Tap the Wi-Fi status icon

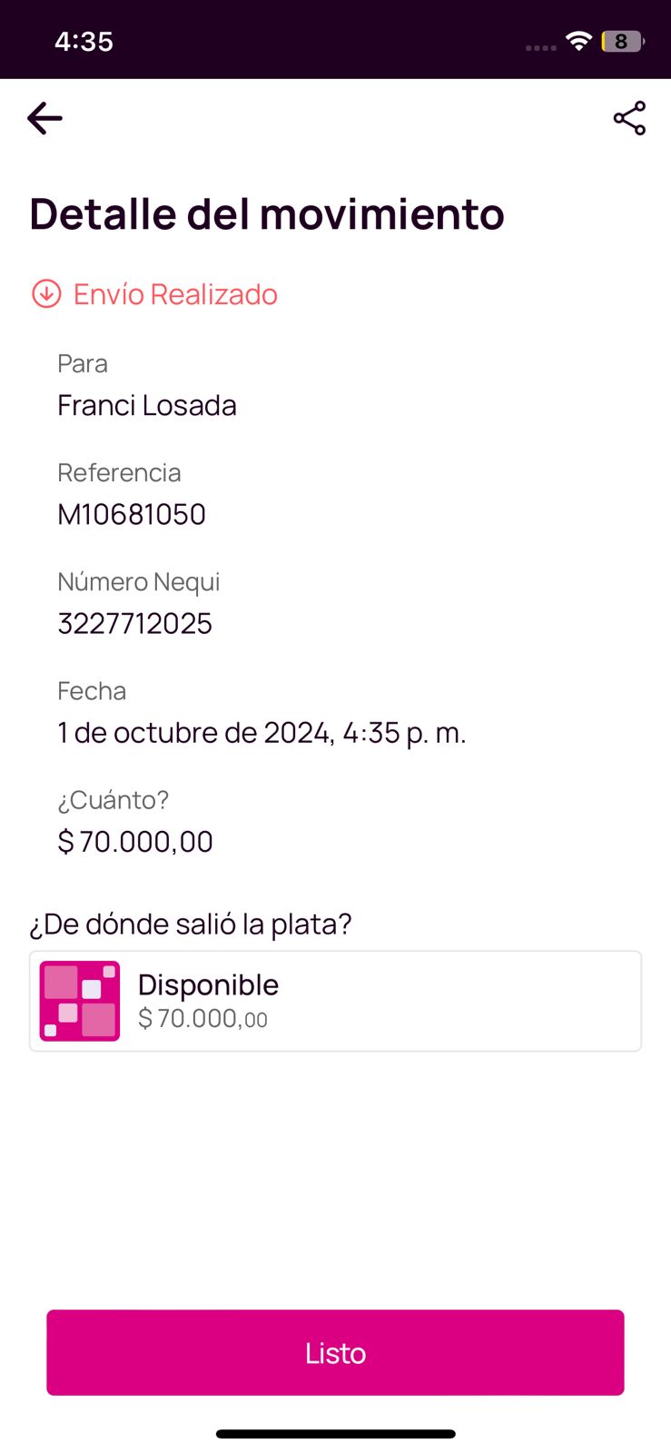pyautogui.click(x=578, y=41)
